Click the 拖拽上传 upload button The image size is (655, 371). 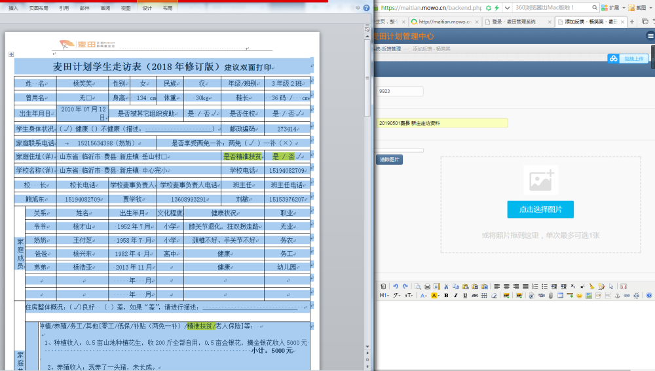[629, 59]
